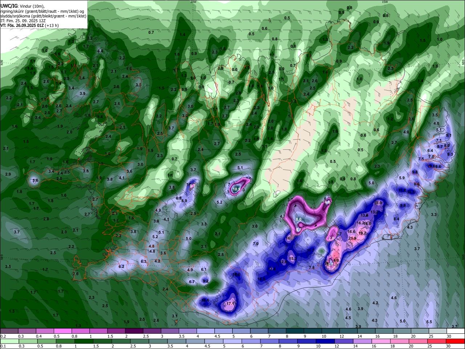Viewport: 465px width, 349px height.
Task: Select the slate blue 6 swatch in top legend row
Action: pyautogui.click(x=259, y=331)
